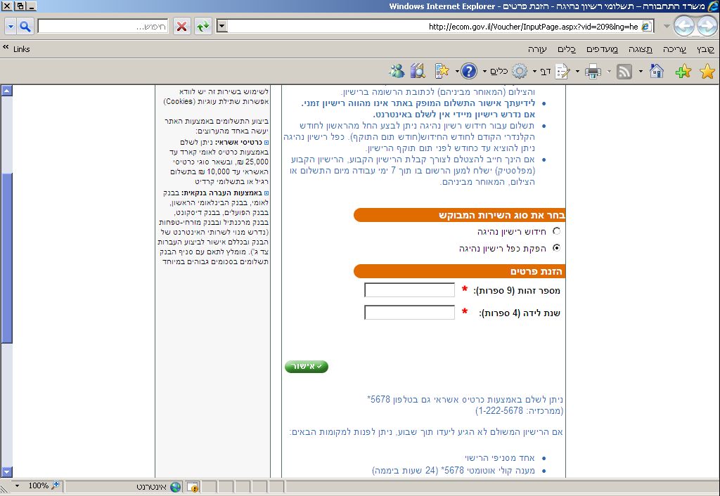Select the 'הפקת כפל רישיון נהיגה' radio option
The height and width of the screenshot is (496, 720).
557,248
